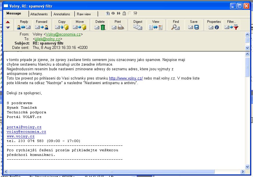Open message Properties

tap(214, 25)
